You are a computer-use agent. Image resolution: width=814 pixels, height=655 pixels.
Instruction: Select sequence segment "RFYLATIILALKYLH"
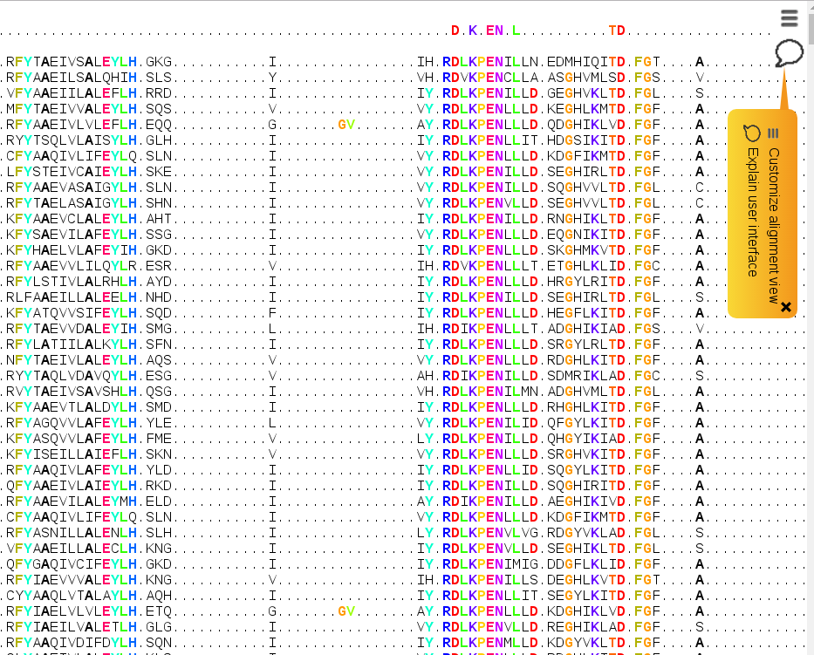point(72,345)
